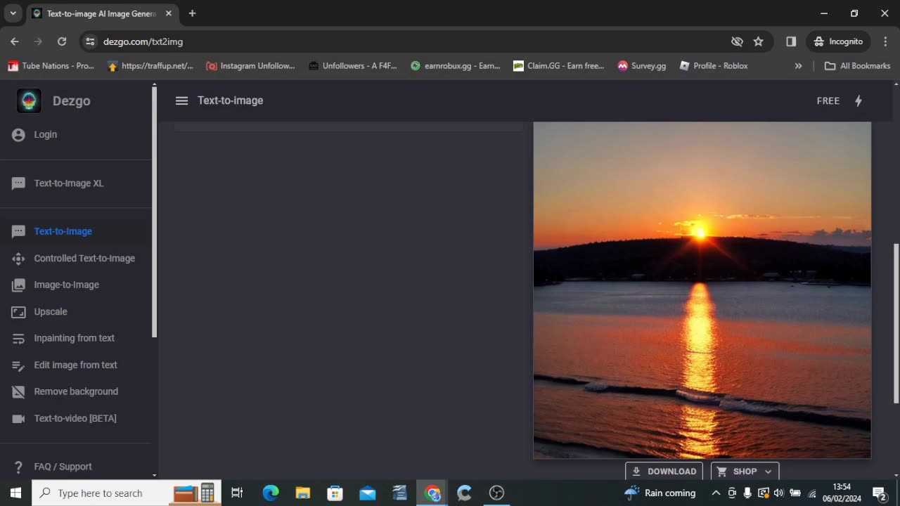Open Tube Nations bookmark

[x=51, y=66]
